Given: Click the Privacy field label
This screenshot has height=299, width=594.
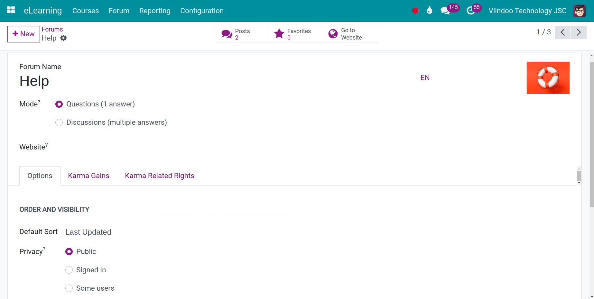Looking at the screenshot, I should pos(32,251).
